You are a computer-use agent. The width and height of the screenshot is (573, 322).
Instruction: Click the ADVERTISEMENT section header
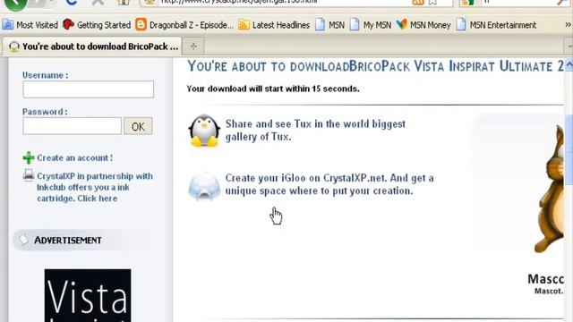pos(68,241)
